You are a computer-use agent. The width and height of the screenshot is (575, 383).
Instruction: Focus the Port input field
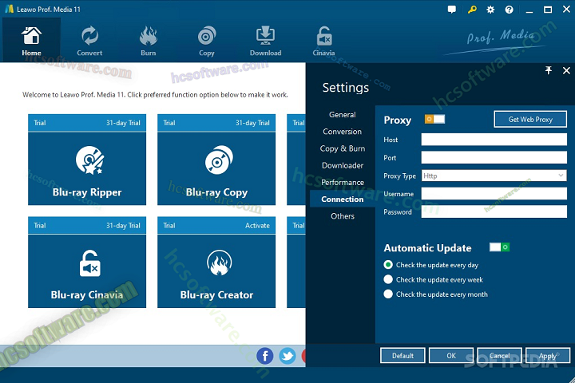click(494, 157)
